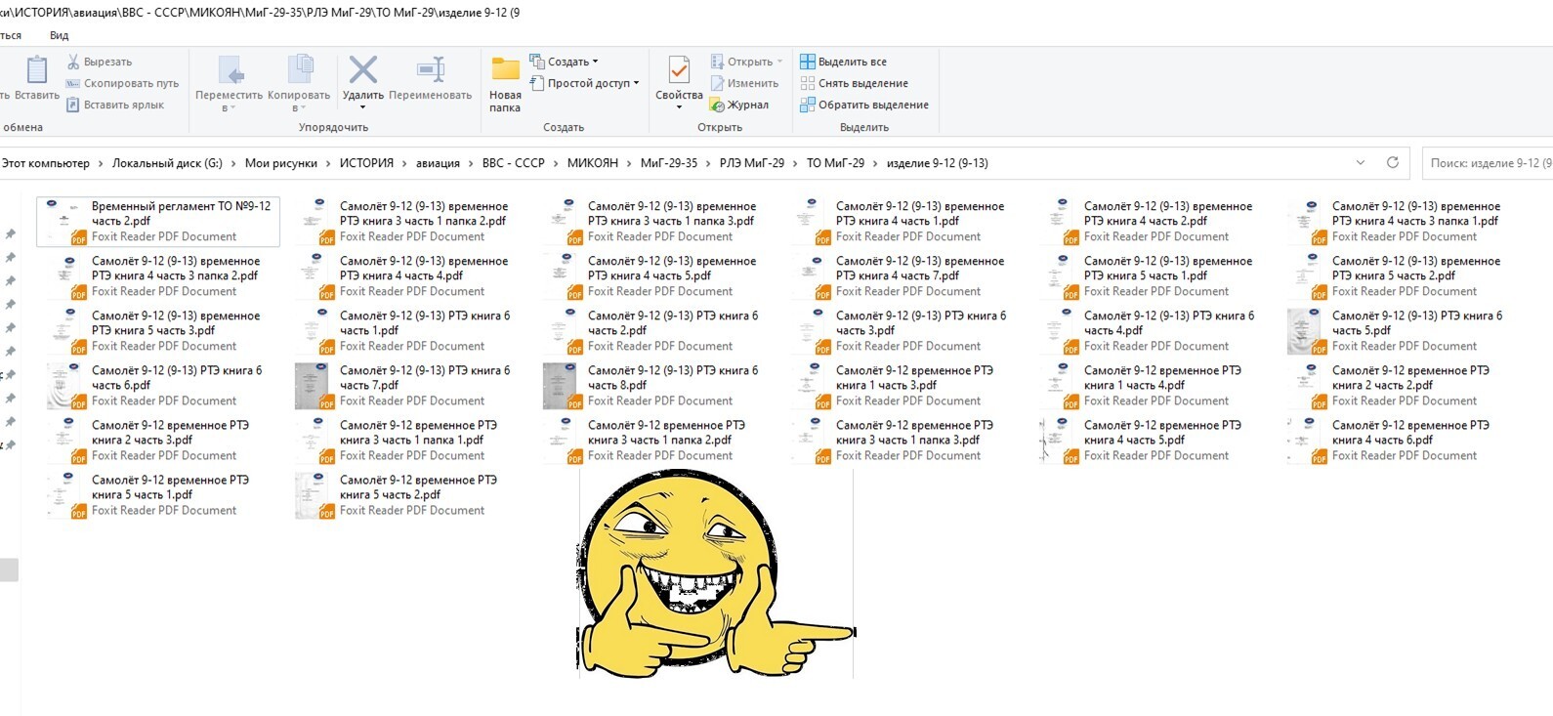Select 9-12 временное РТЭ книга 2 часть 3.pdf

159,441
